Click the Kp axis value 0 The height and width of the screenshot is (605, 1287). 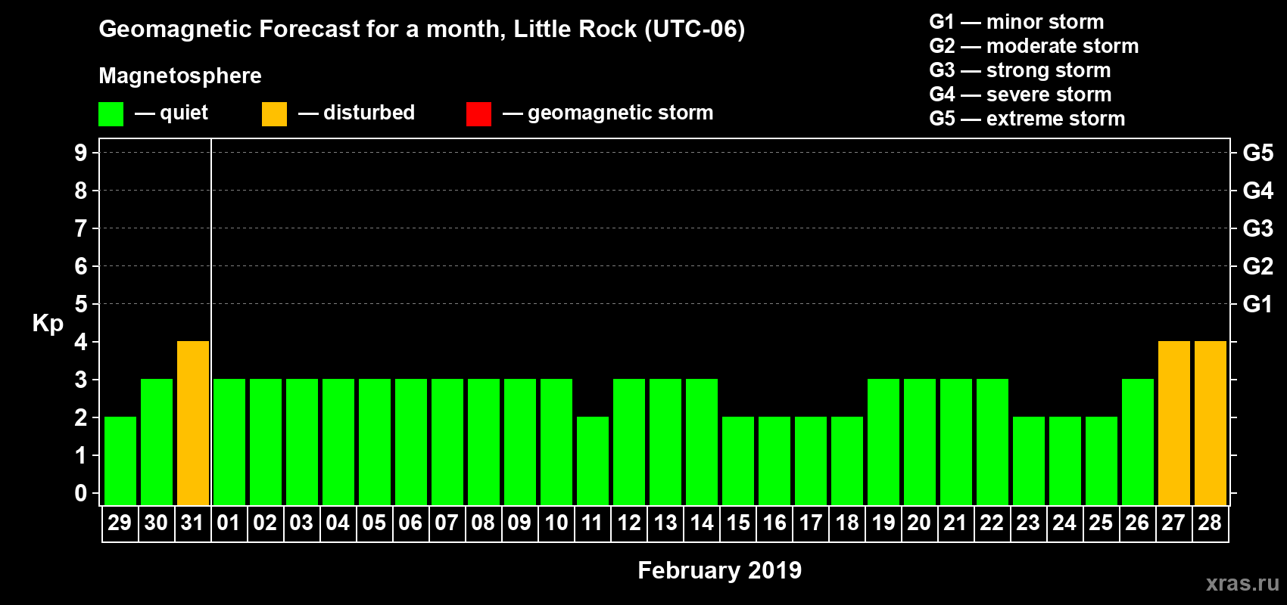point(81,493)
